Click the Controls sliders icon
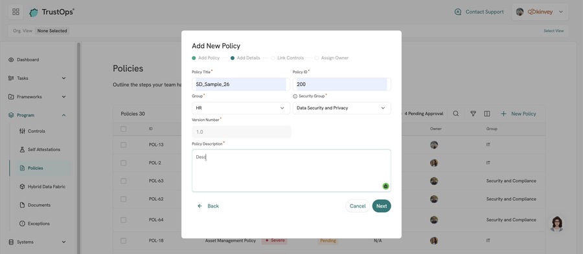 (x=22, y=131)
